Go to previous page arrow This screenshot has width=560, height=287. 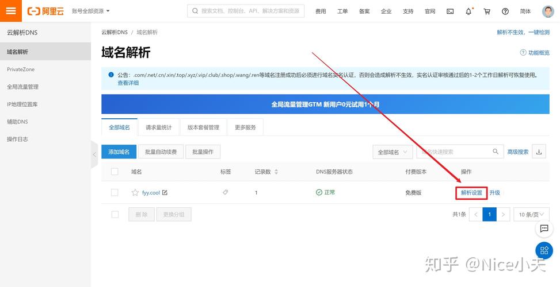(476, 214)
